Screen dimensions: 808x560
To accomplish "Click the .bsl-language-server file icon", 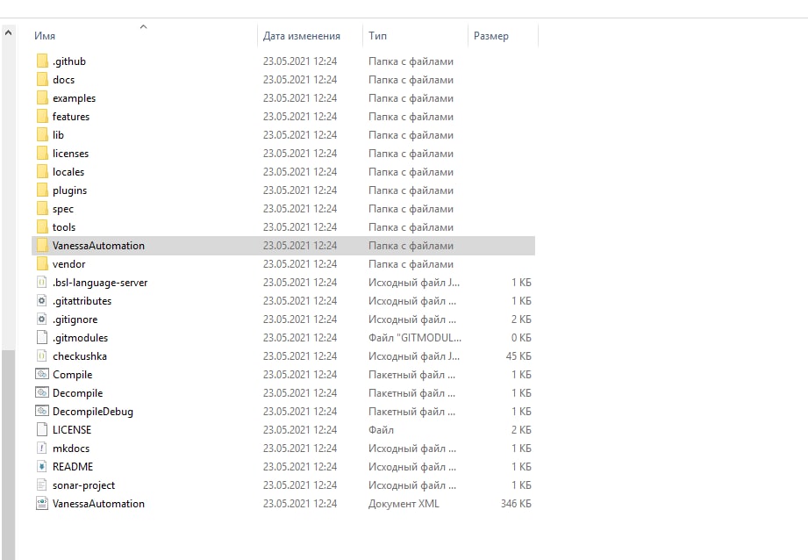I will tap(42, 283).
